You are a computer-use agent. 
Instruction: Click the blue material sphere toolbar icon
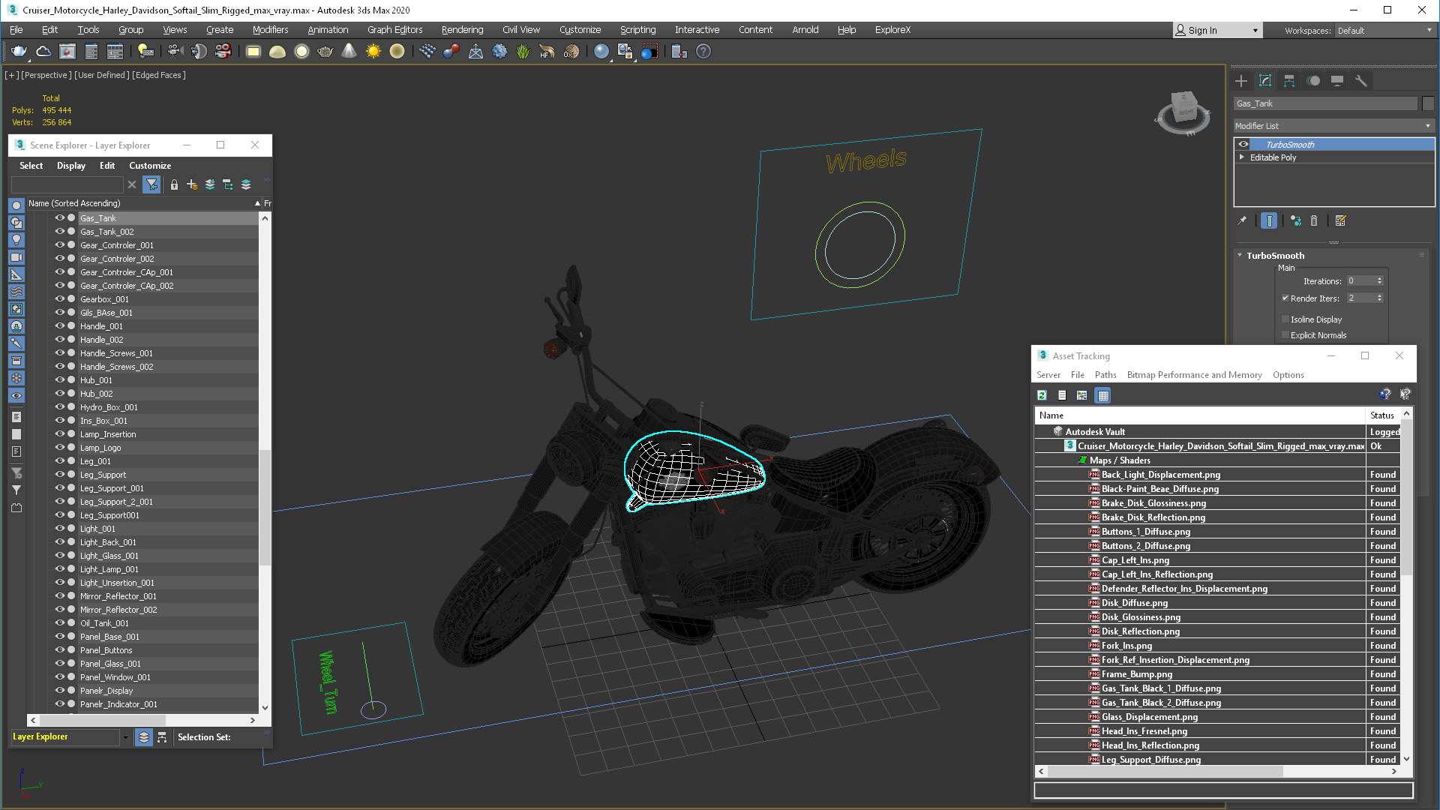pos(601,51)
